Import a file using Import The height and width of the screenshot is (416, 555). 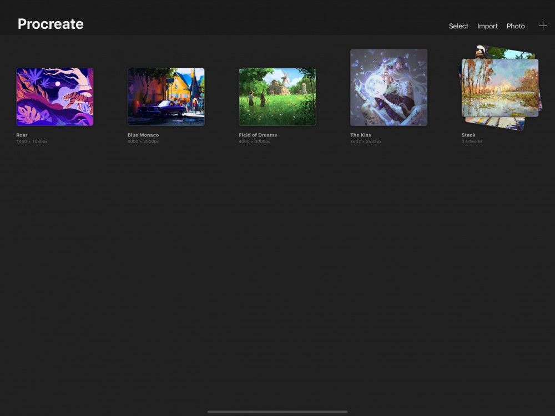[487, 26]
